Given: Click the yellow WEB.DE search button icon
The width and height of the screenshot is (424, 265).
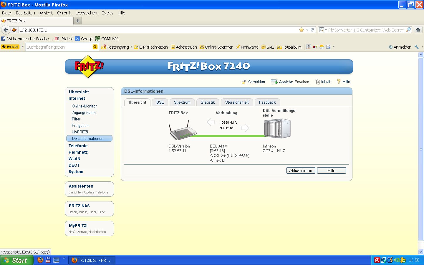Looking at the screenshot, I should point(95,47).
